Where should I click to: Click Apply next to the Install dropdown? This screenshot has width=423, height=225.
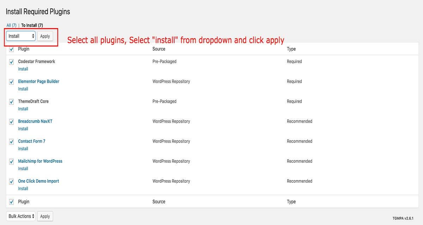coord(45,36)
